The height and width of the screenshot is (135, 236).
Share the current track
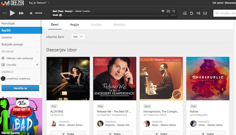click(x=168, y=11)
